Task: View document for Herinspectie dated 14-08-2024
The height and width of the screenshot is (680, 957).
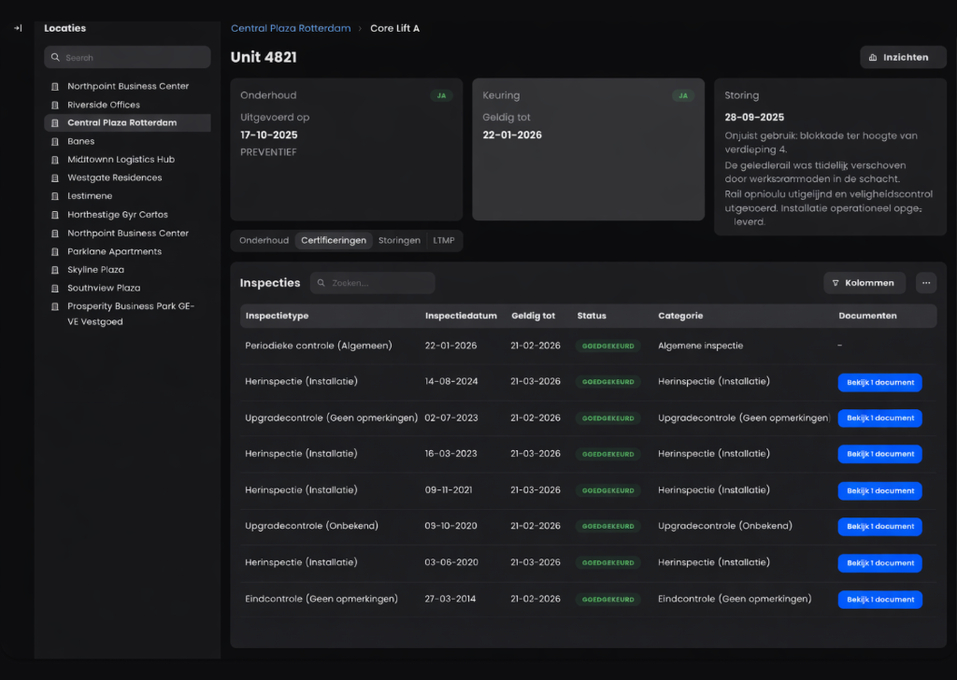Action: click(x=879, y=382)
